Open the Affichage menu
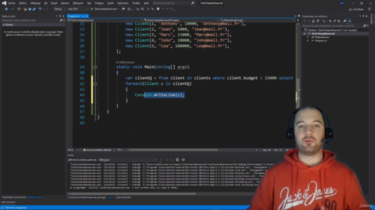 pos(35,3)
